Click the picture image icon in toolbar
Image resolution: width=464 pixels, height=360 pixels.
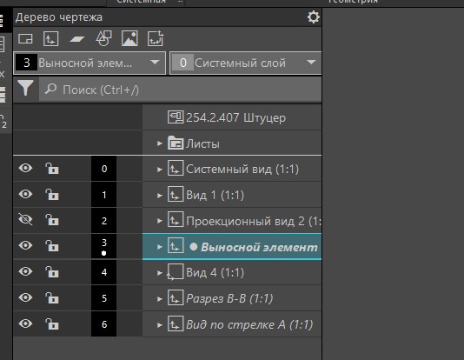129,38
